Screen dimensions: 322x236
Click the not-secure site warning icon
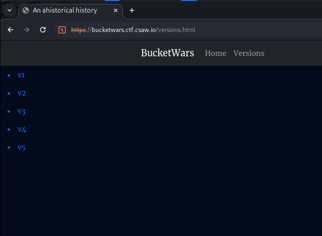(62, 30)
